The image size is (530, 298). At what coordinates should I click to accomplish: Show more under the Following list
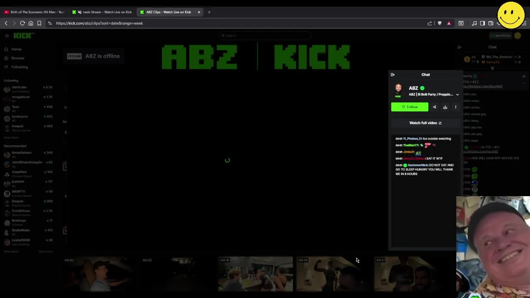coord(11,137)
